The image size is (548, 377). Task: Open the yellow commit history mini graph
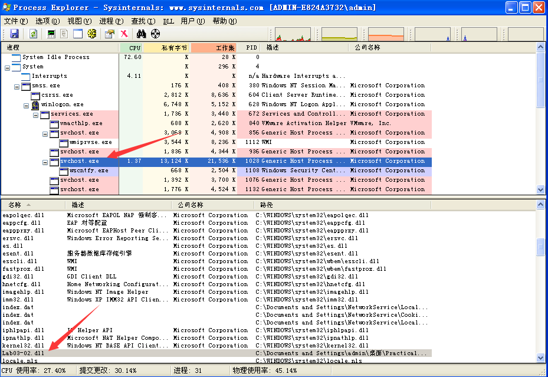[339, 34]
